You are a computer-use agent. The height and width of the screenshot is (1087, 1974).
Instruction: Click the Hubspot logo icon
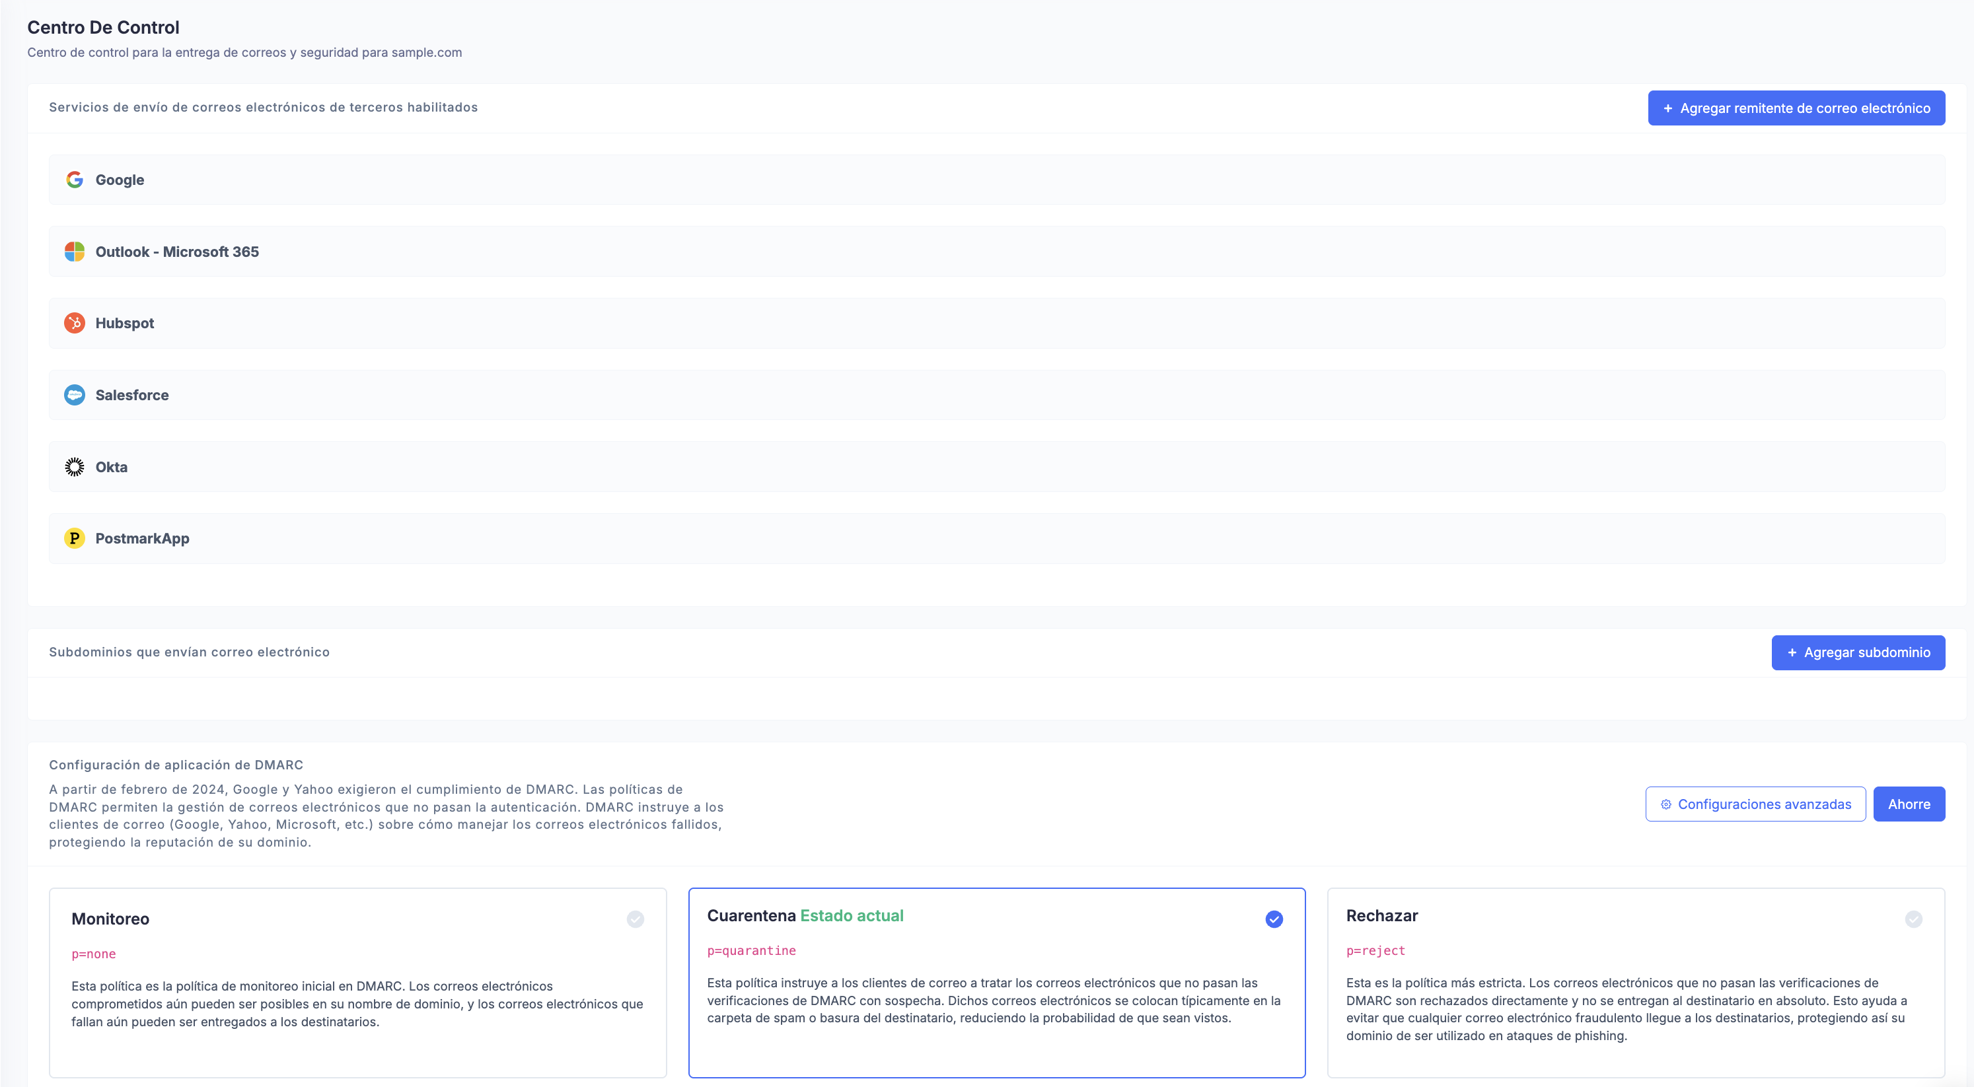point(75,324)
